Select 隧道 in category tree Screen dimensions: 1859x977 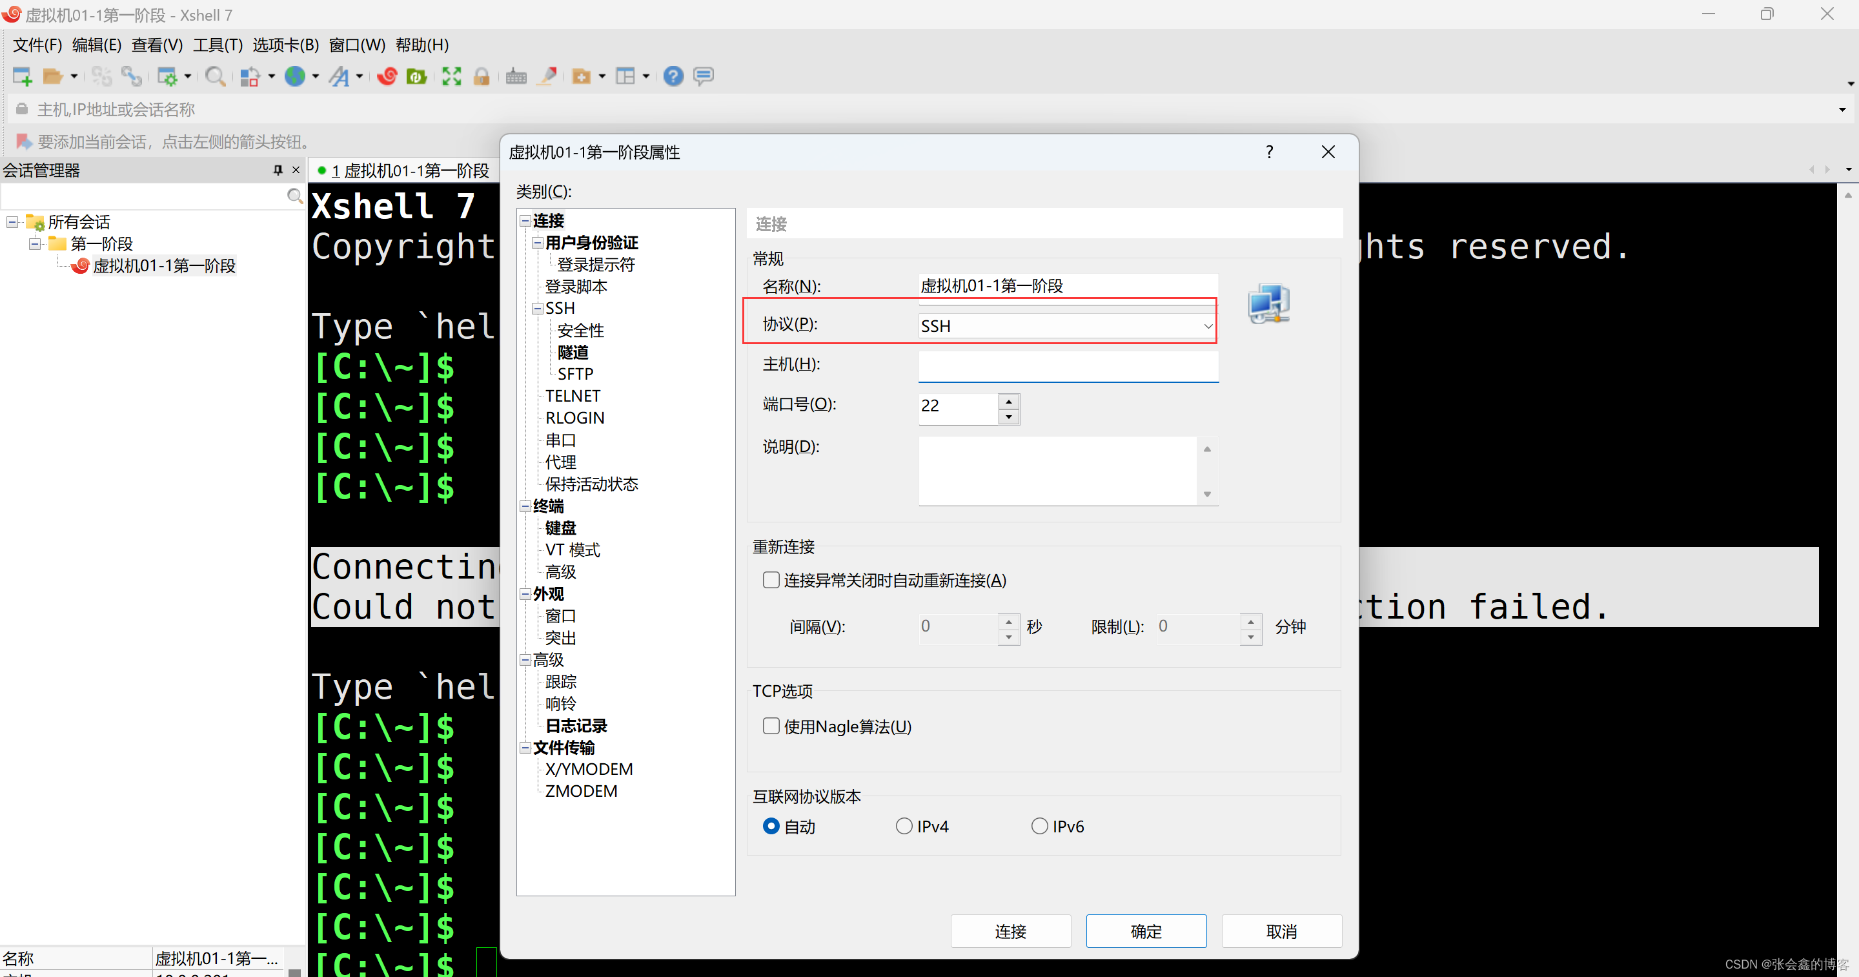573,353
